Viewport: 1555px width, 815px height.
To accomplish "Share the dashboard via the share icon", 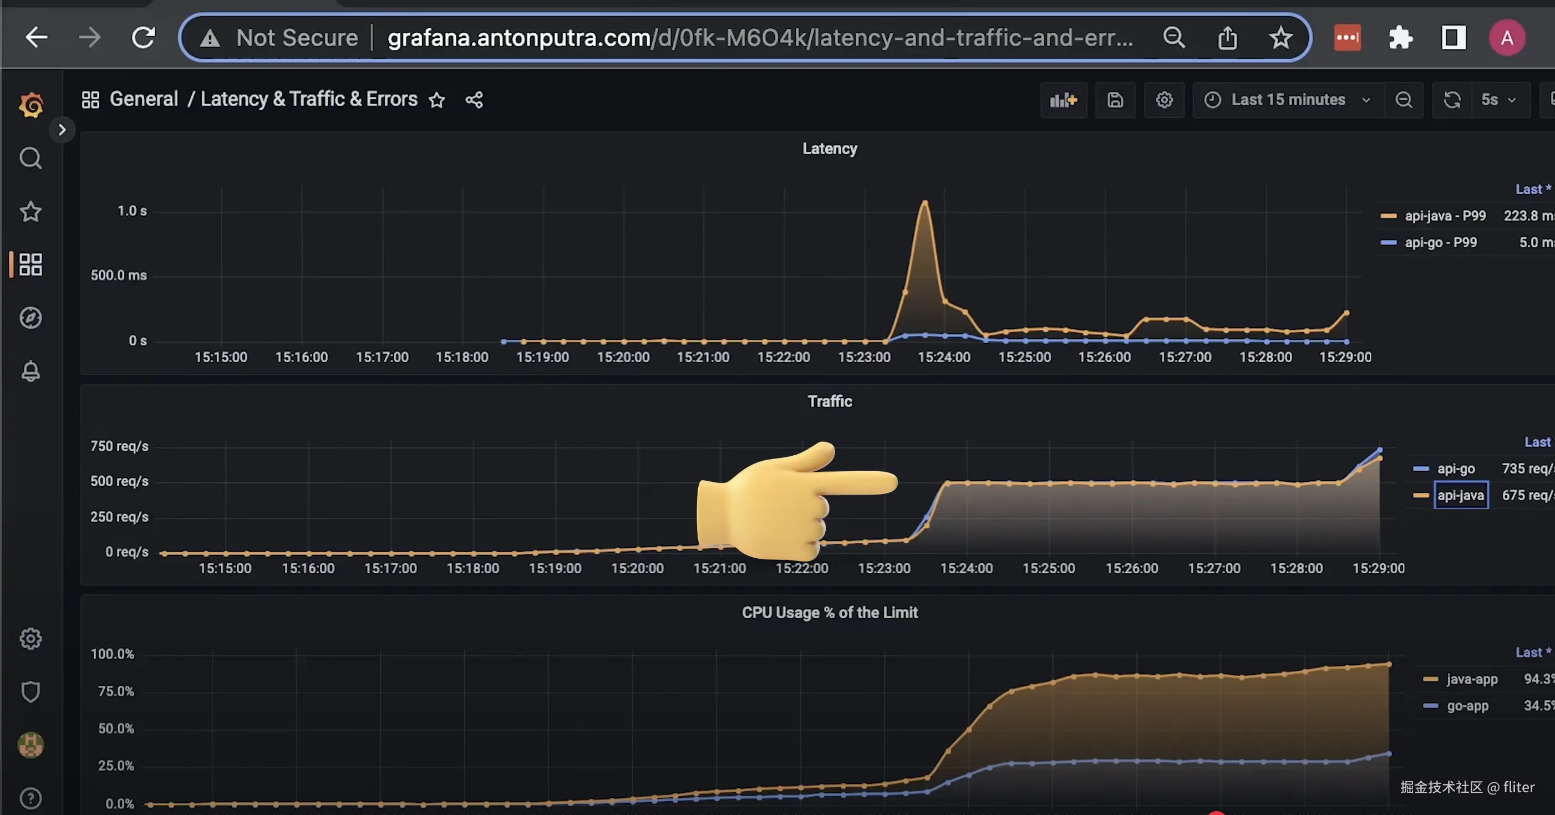I will click(x=474, y=100).
